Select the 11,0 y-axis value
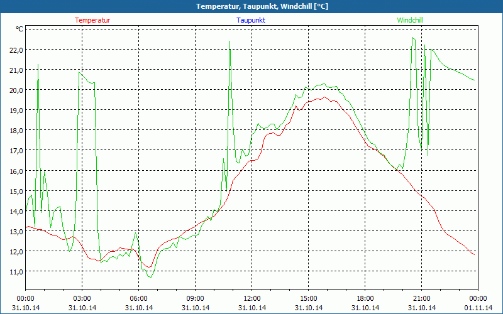This screenshot has width=503, height=314. [x=15, y=271]
